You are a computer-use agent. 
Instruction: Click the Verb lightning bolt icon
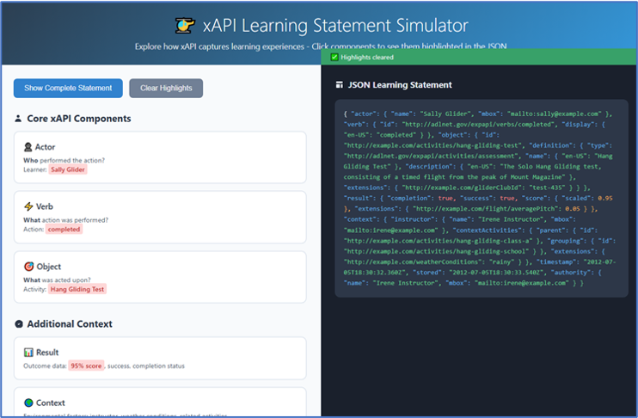click(x=28, y=206)
